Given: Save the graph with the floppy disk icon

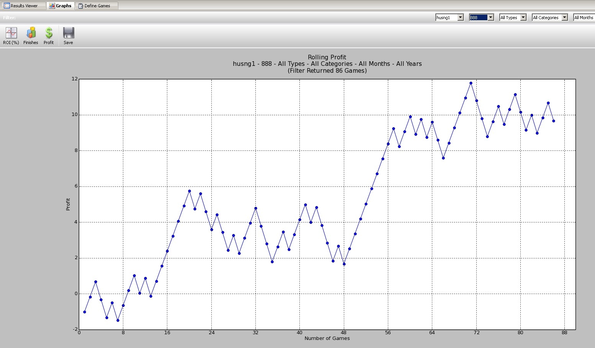Looking at the screenshot, I should coord(68,36).
